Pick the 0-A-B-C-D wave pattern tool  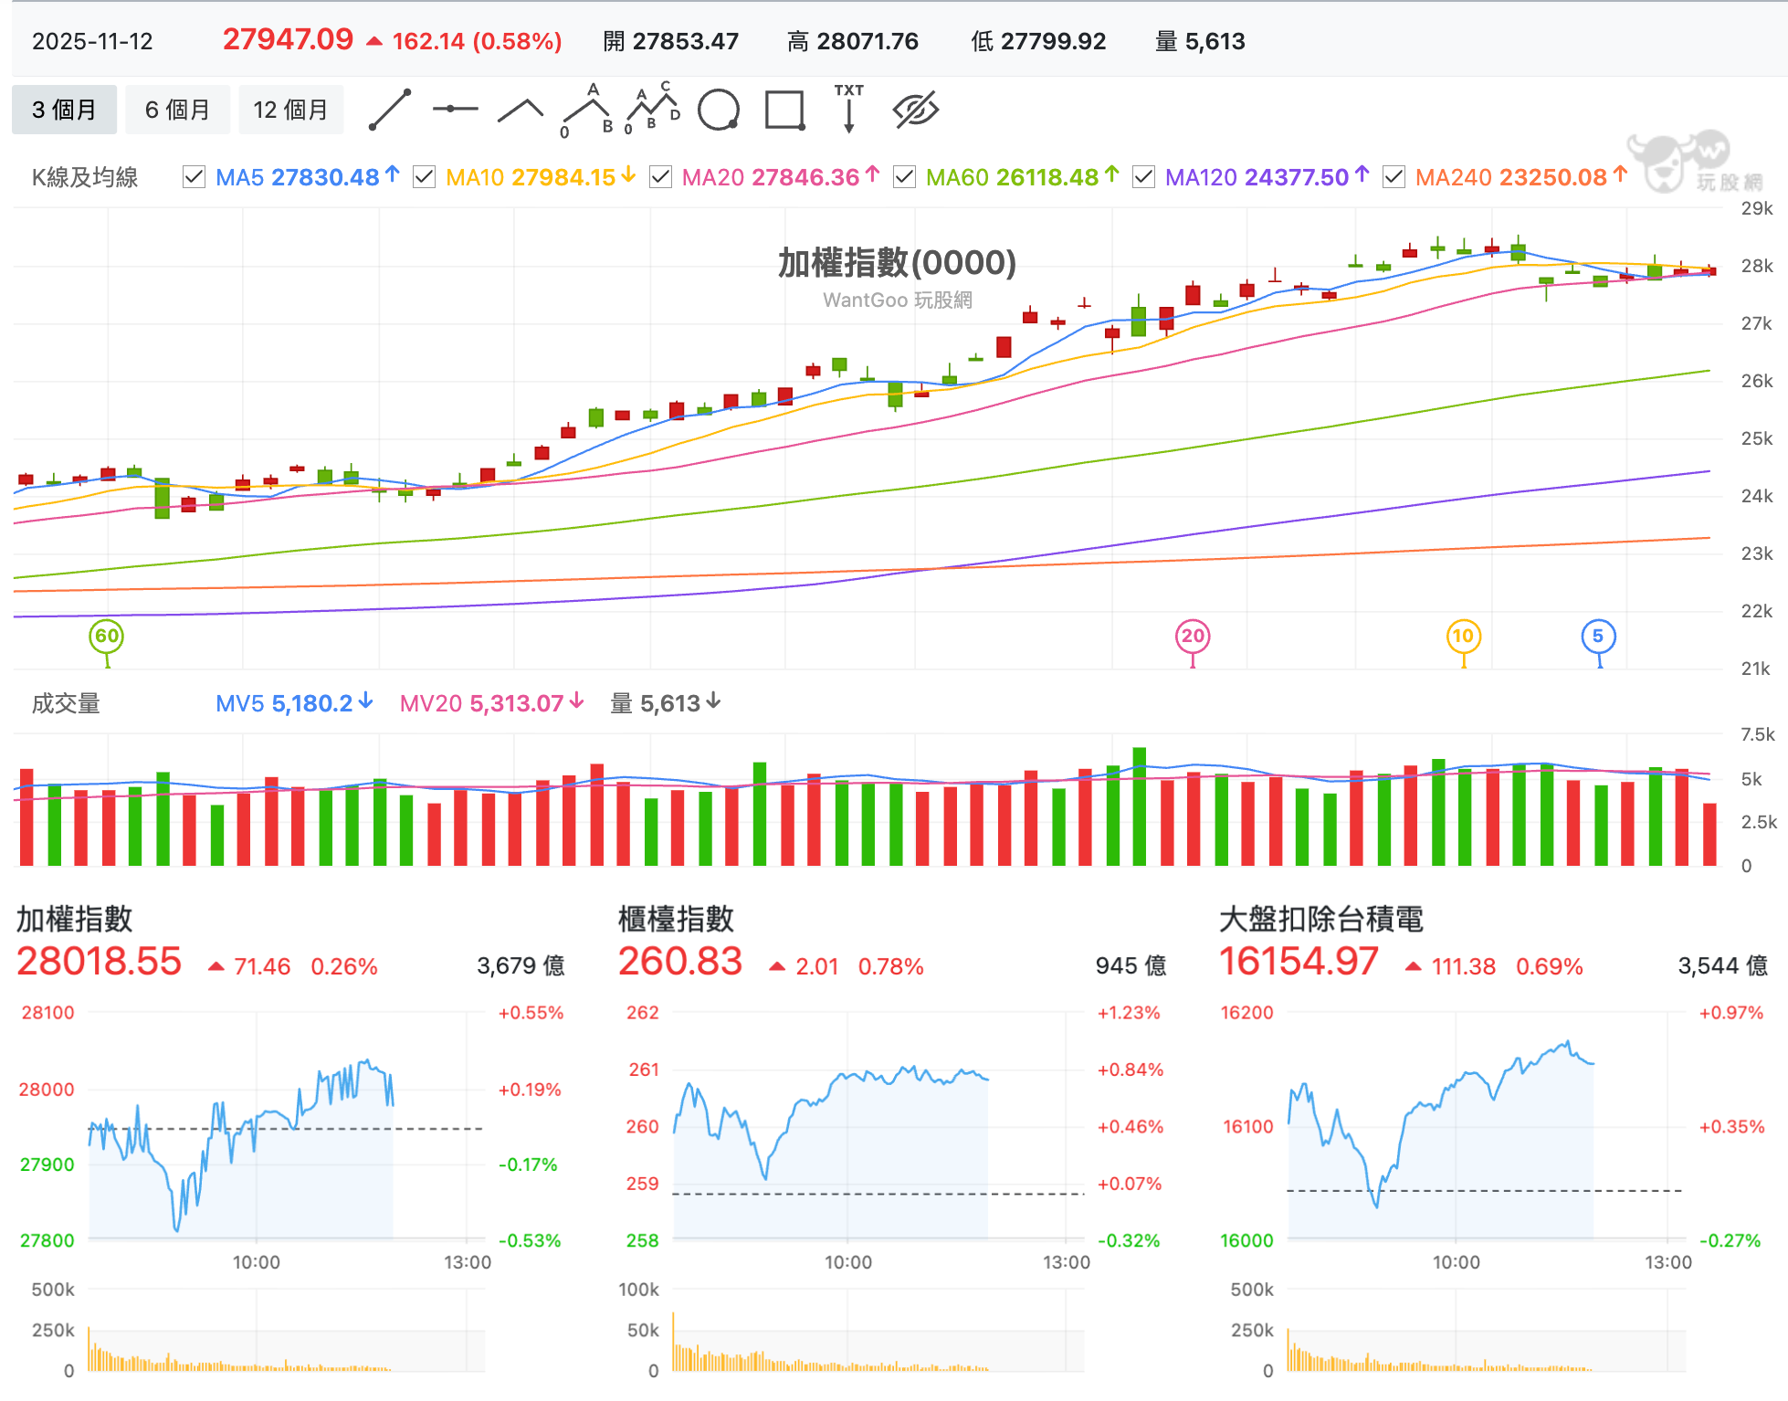click(x=653, y=110)
